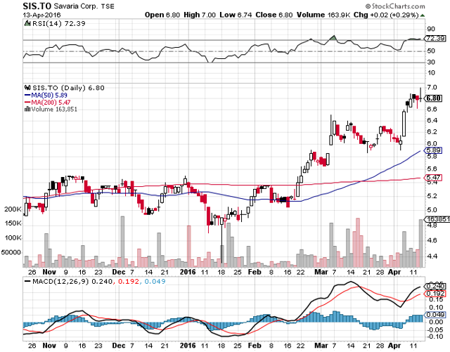Click the red 0.192 signal value in legend
The width and height of the screenshot is (450, 352).
[x=129, y=282]
